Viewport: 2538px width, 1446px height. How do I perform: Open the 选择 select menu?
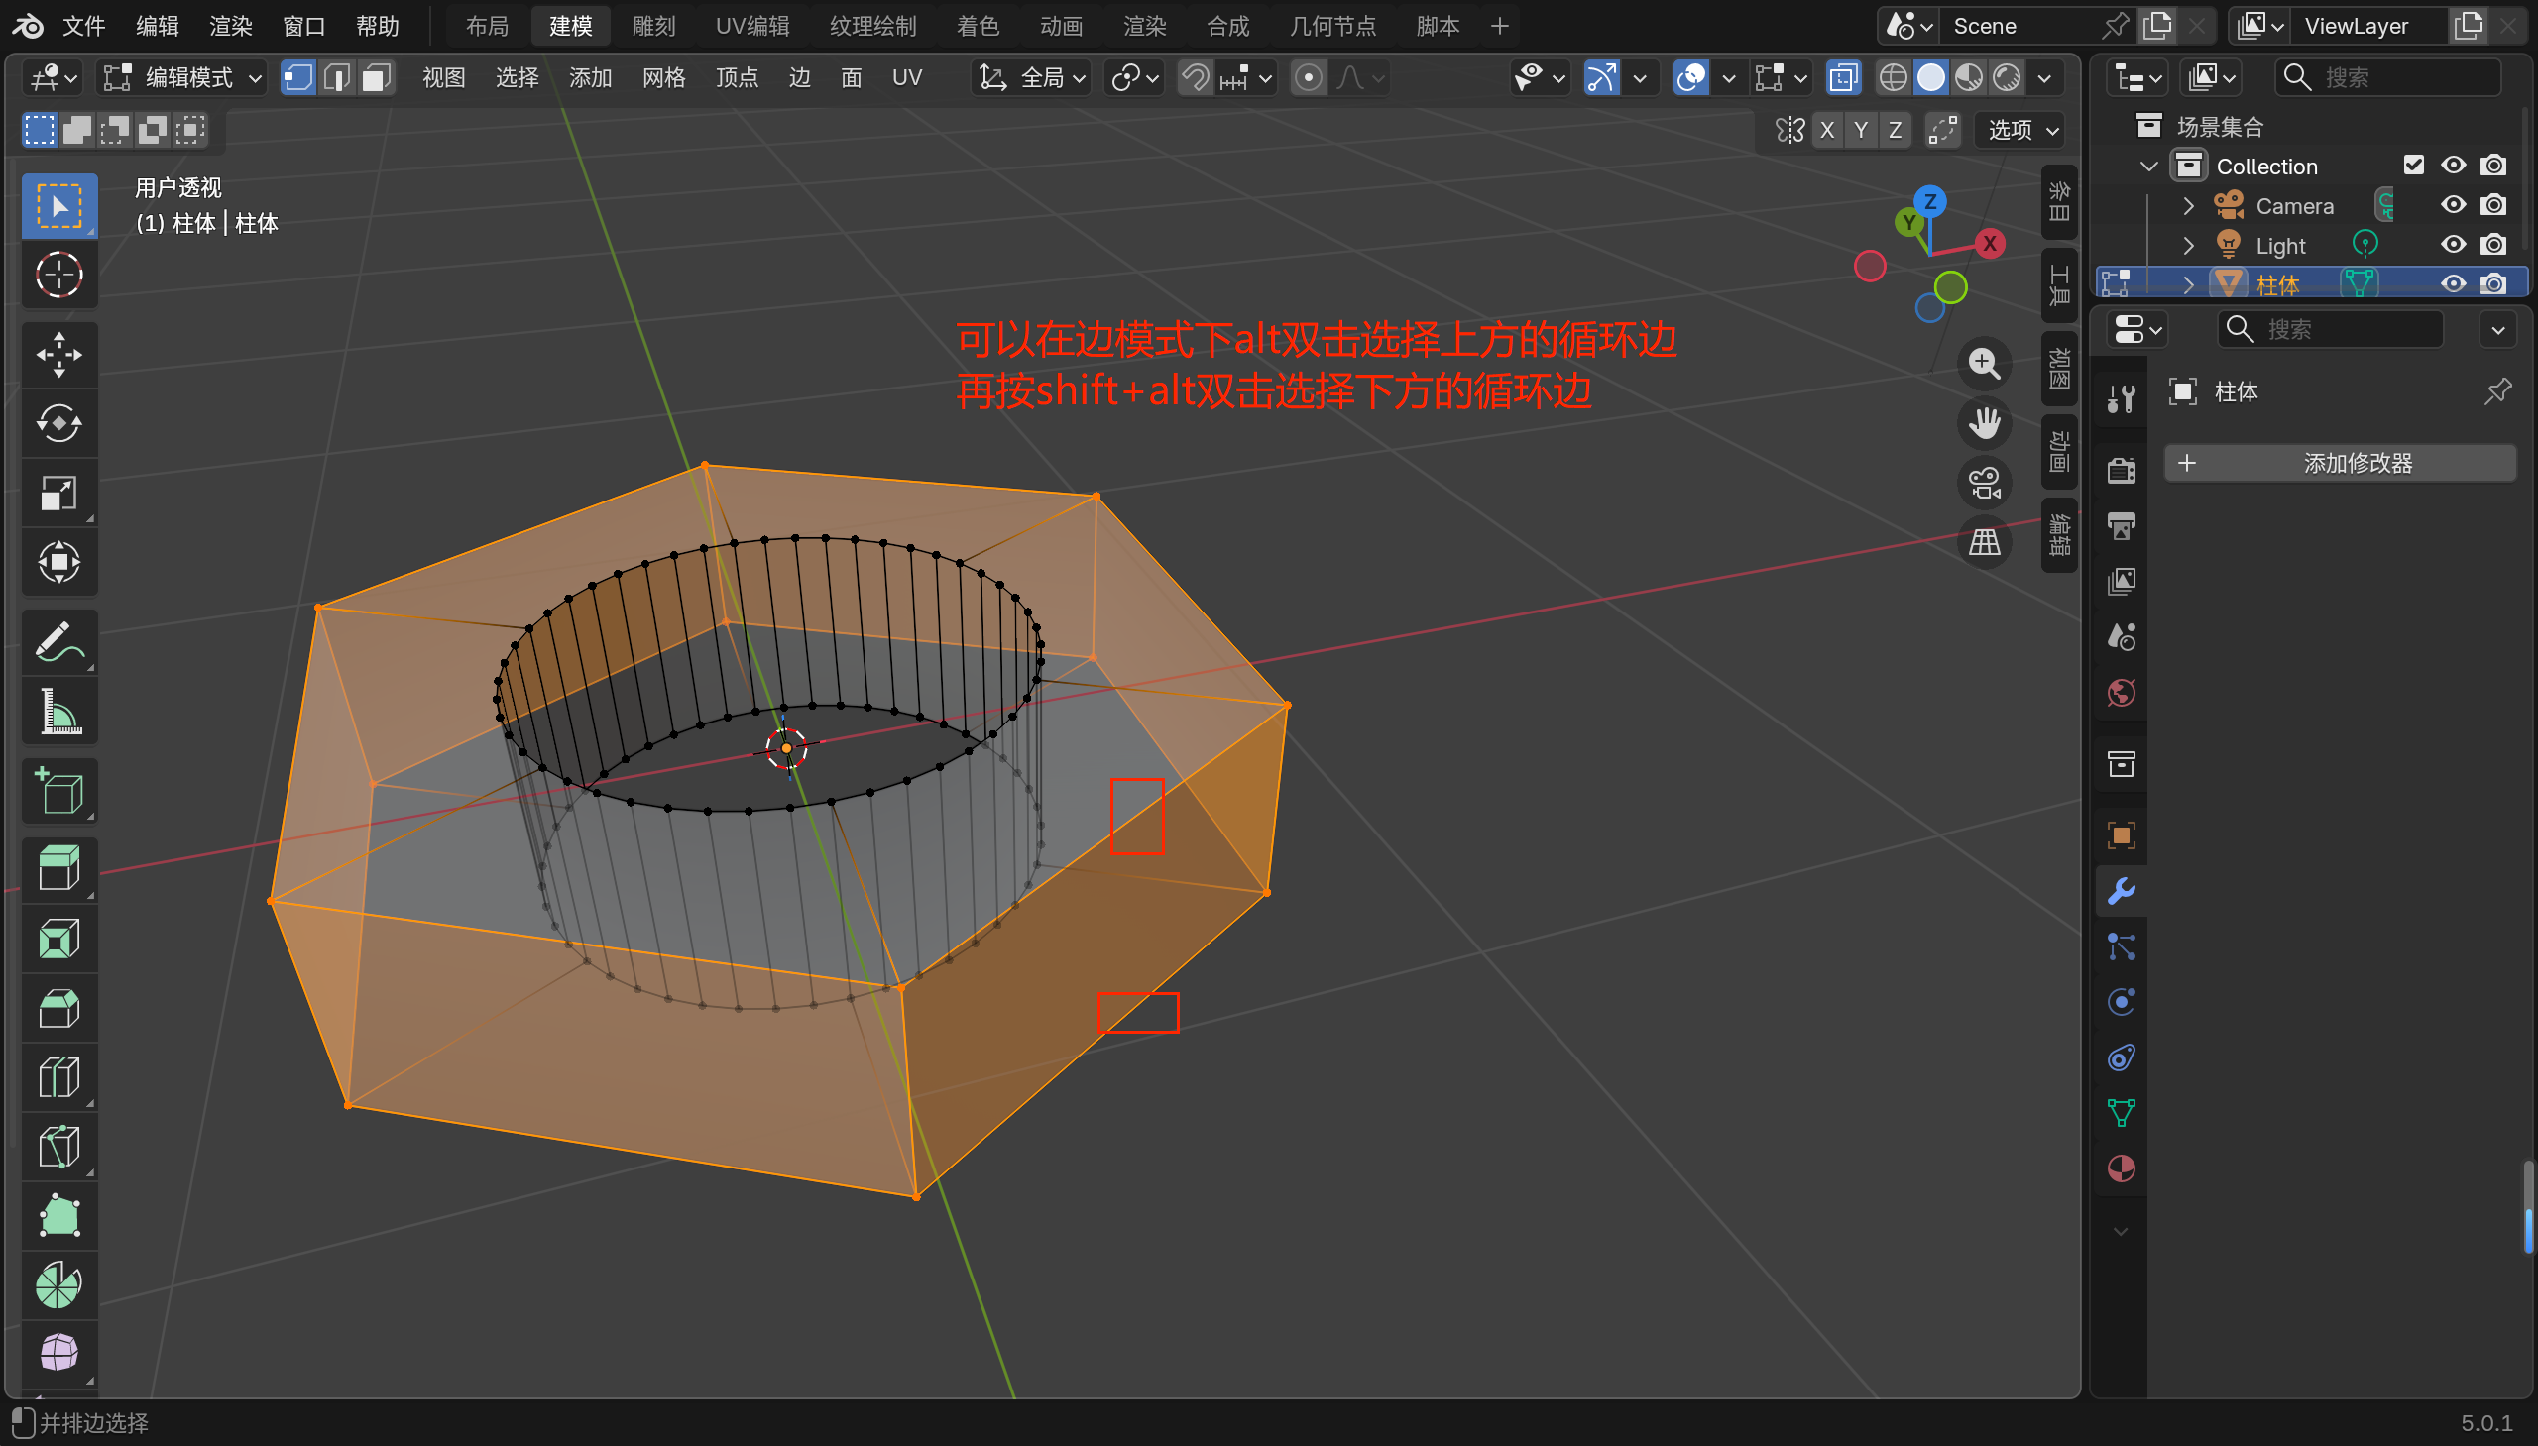(517, 77)
